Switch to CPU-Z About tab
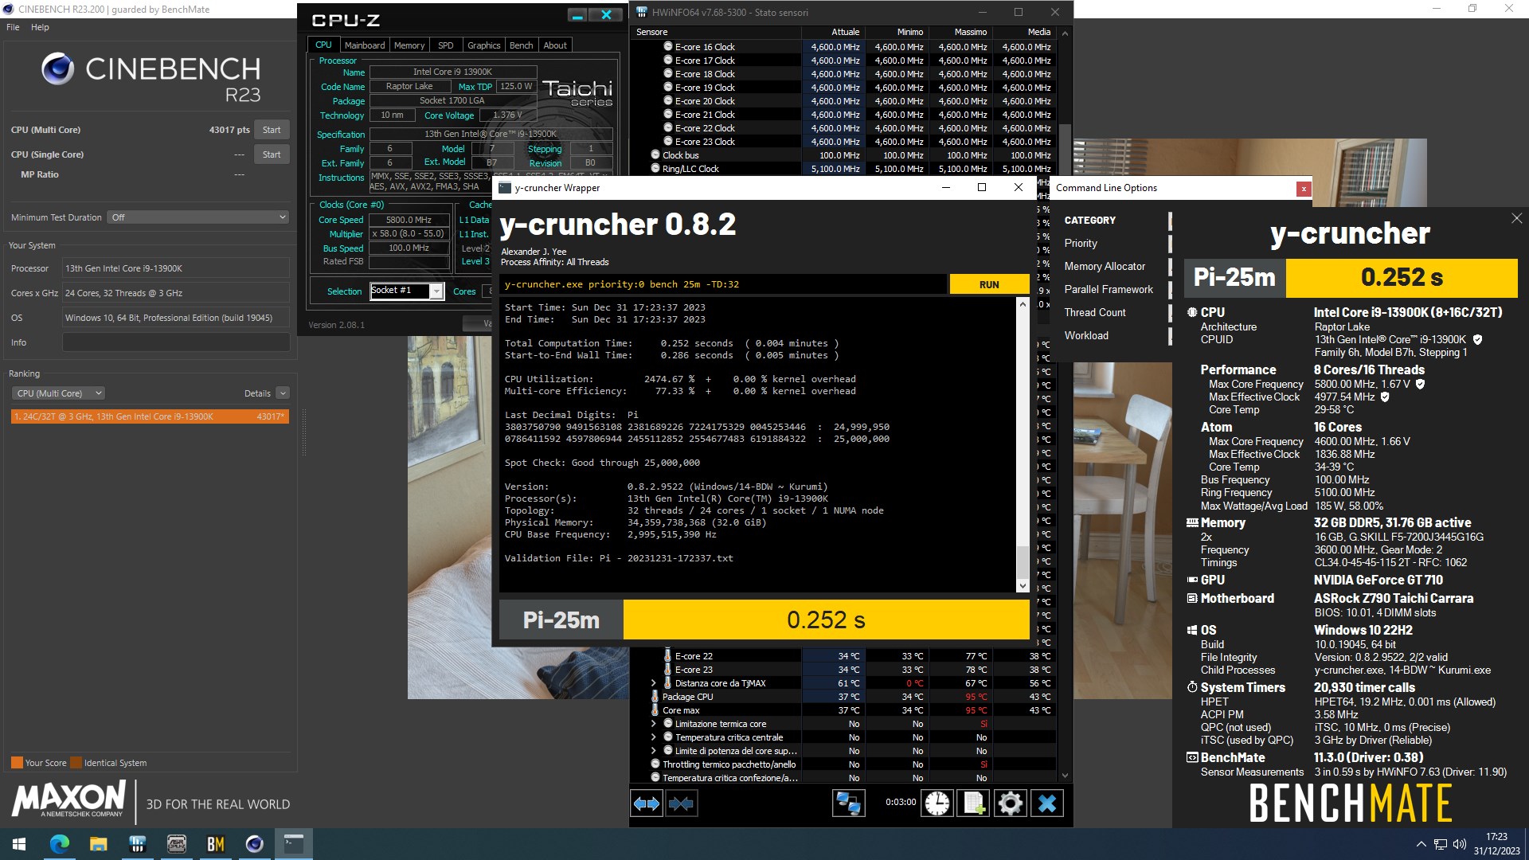This screenshot has height=860, width=1529. 555,45
